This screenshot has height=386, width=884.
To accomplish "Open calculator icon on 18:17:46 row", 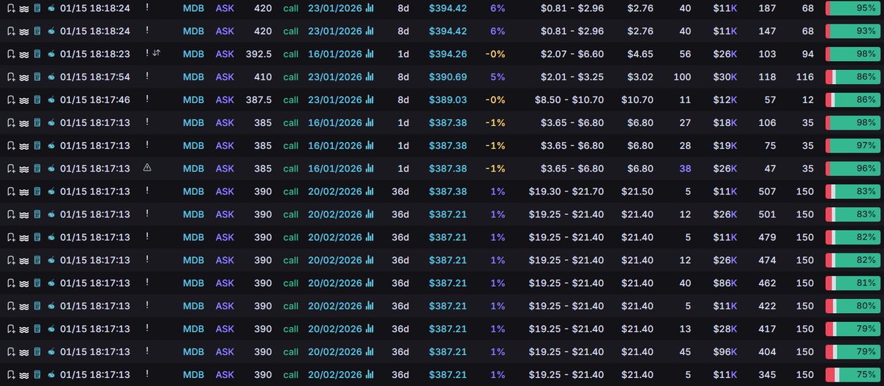I will coord(37,100).
